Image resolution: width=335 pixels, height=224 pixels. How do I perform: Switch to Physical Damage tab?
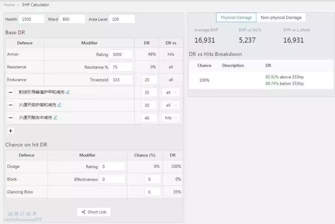click(x=236, y=17)
